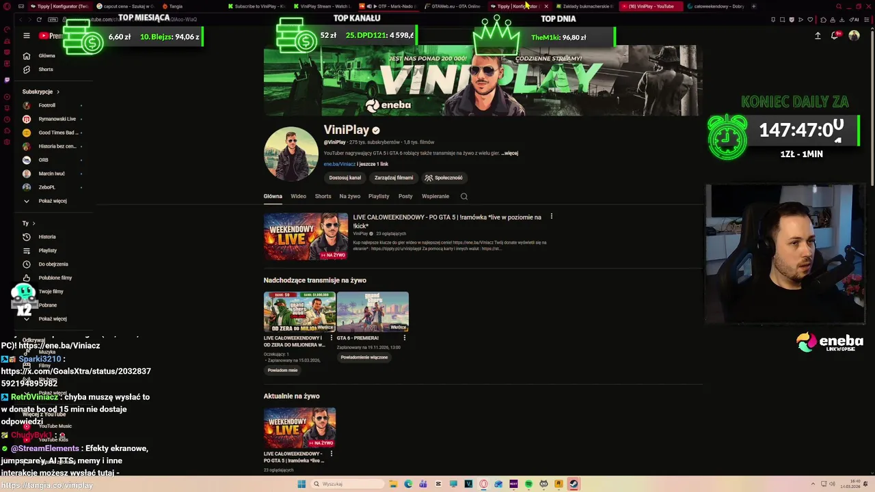
Task: Open the featured LIVE CAŁOWEEKENDOWY title link
Action: click(x=447, y=221)
